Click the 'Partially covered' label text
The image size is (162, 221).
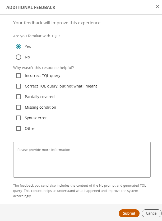pos(40,97)
